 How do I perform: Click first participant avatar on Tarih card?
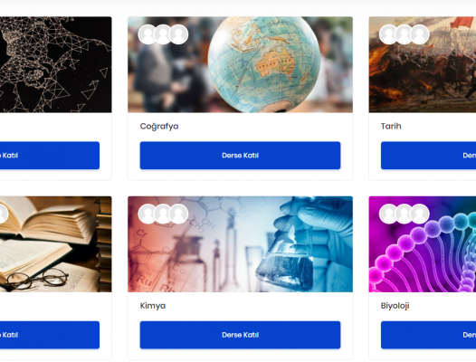[389, 34]
